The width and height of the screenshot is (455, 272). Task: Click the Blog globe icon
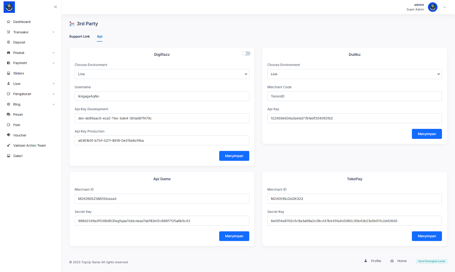[9, 104]
